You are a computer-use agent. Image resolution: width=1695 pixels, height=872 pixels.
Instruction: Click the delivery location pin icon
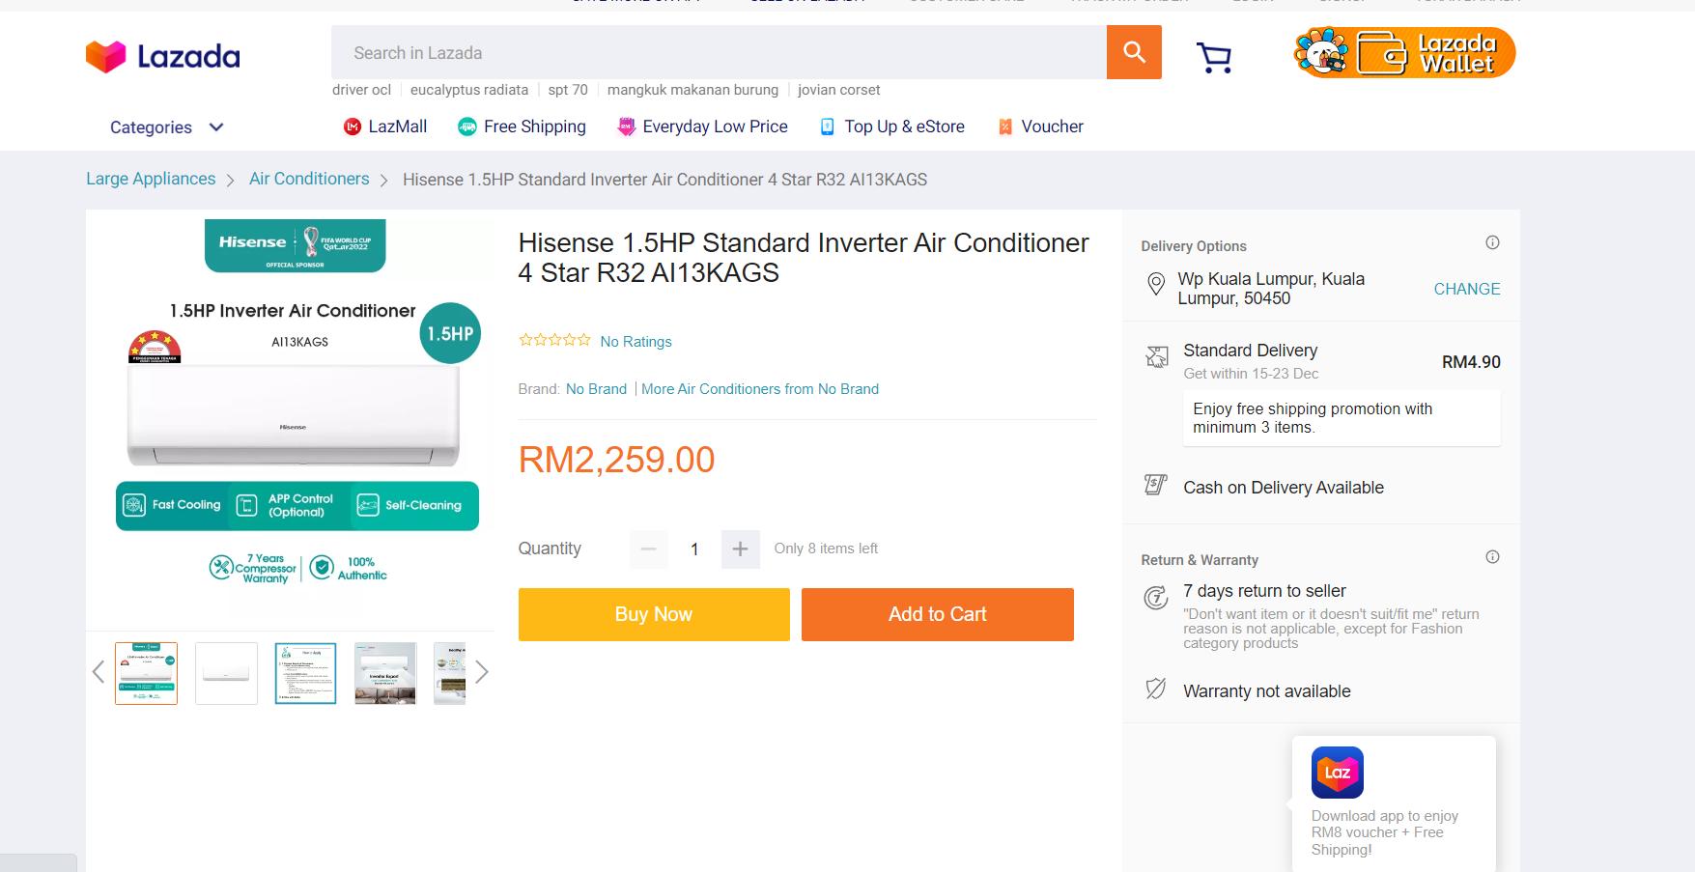1155,284
